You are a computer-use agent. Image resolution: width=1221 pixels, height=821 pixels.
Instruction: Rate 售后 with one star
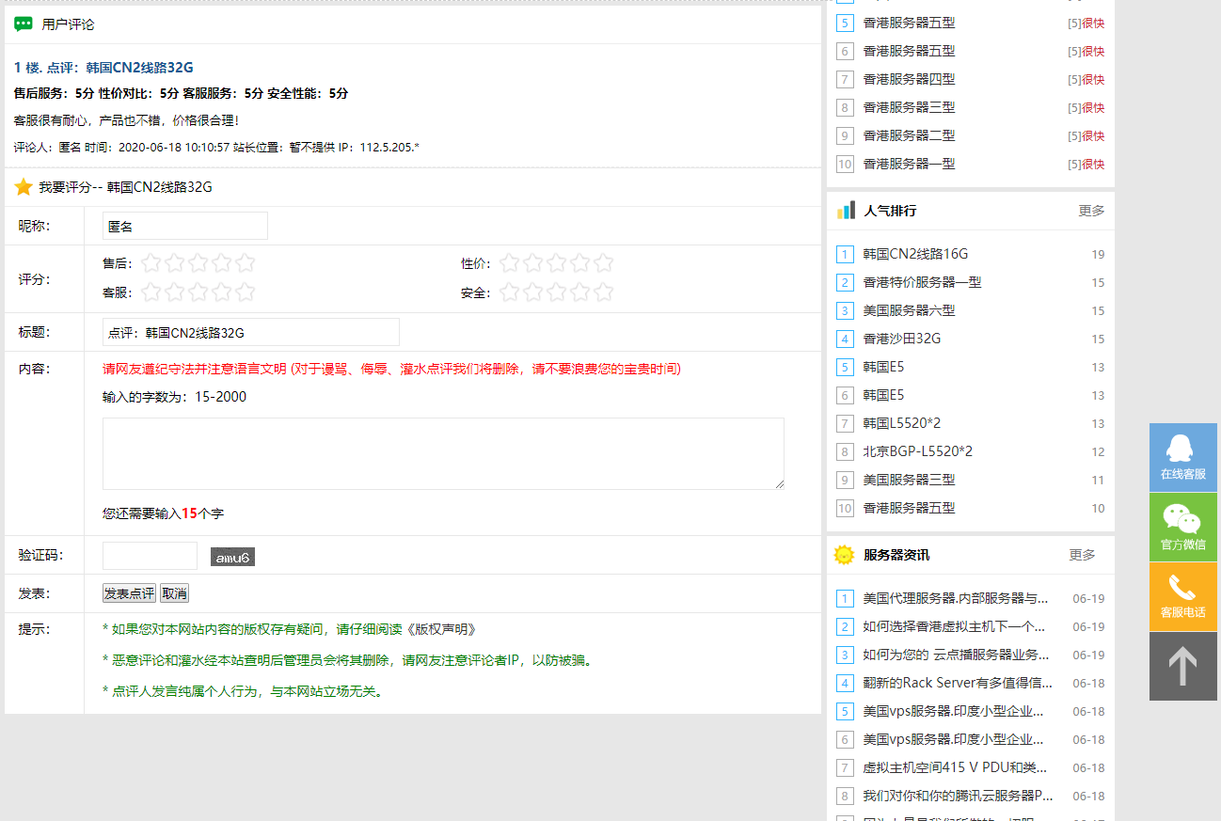(x=151, y=263)
